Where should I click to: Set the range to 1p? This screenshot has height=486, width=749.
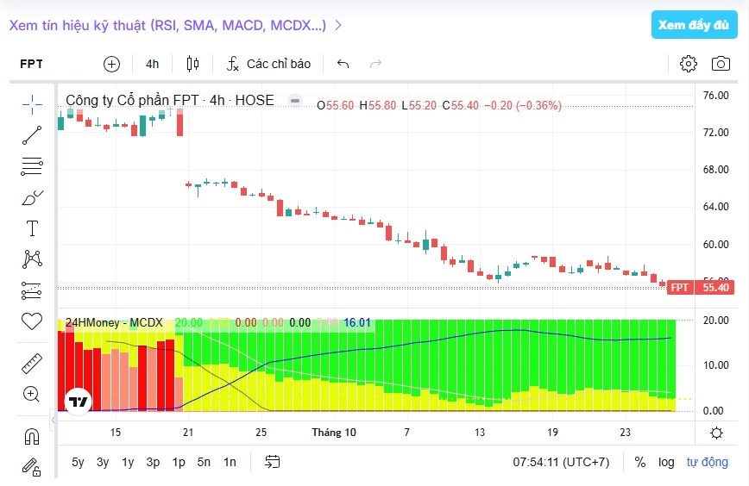click(x=179, y=462)
